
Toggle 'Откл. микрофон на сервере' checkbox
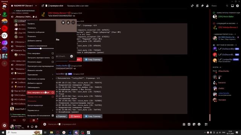(53, 93)
